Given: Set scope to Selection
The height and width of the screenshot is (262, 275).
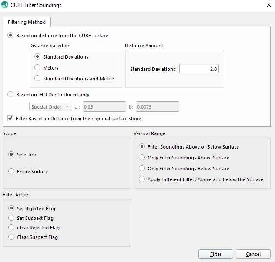Looking at the screenshot, I should pos(12,155).
